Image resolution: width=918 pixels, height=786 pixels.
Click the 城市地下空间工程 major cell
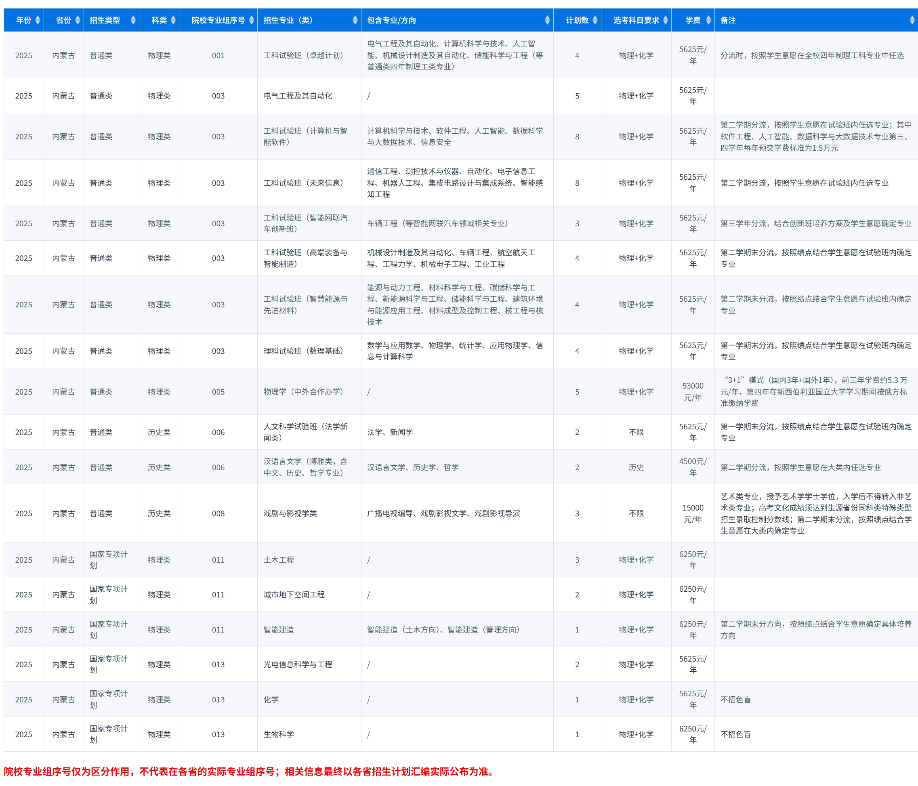coord(294,595)
